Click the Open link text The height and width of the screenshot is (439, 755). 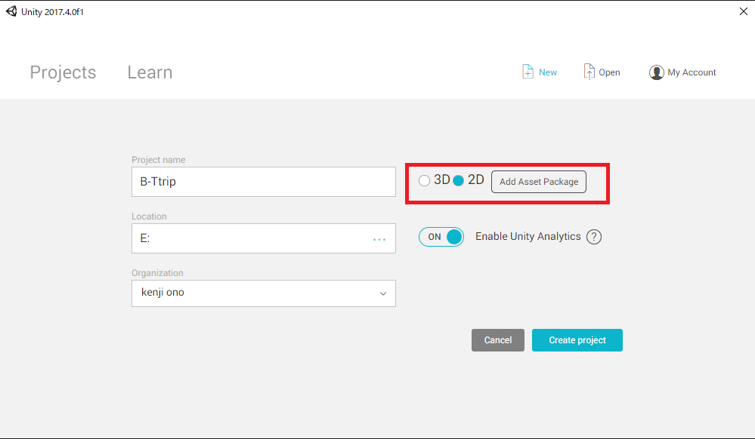click(609, 72)
